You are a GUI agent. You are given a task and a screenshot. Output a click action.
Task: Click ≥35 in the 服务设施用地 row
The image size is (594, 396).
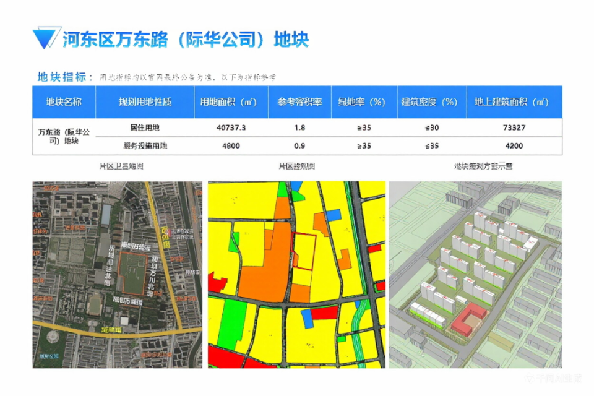[364, 146]
